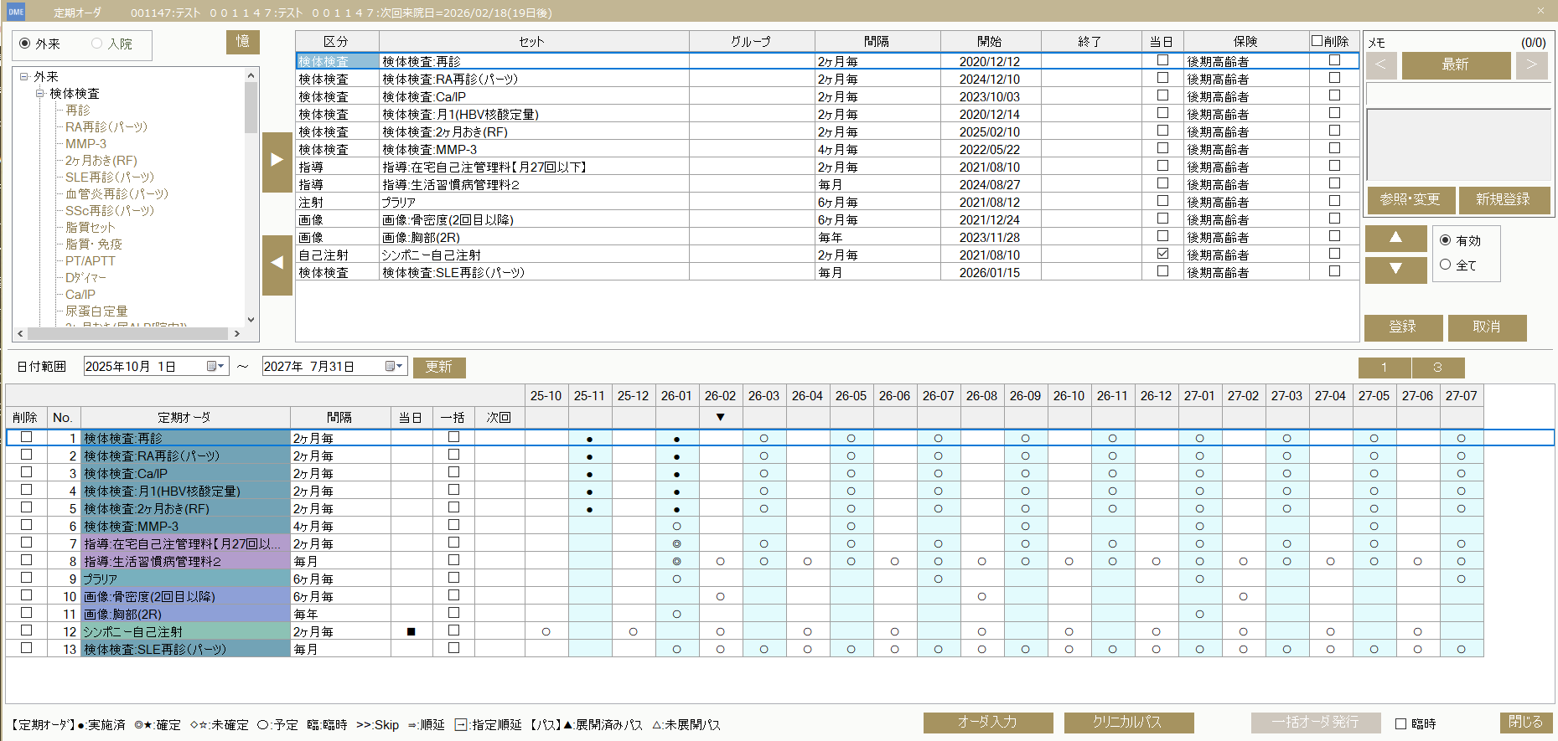Click the move down triangle button

point(1395,270)
